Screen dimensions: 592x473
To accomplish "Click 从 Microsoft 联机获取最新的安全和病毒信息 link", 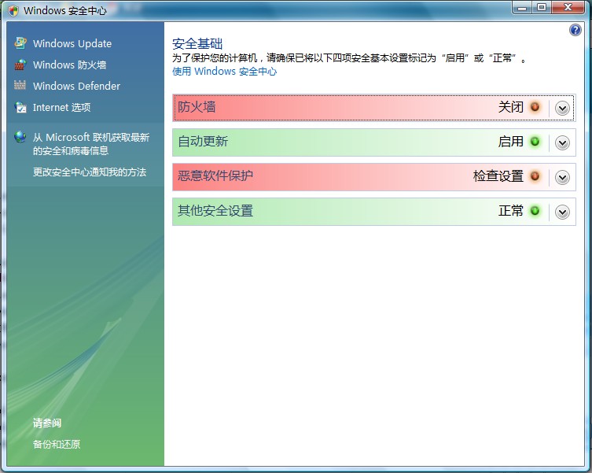I will click(x=91, y=144).
